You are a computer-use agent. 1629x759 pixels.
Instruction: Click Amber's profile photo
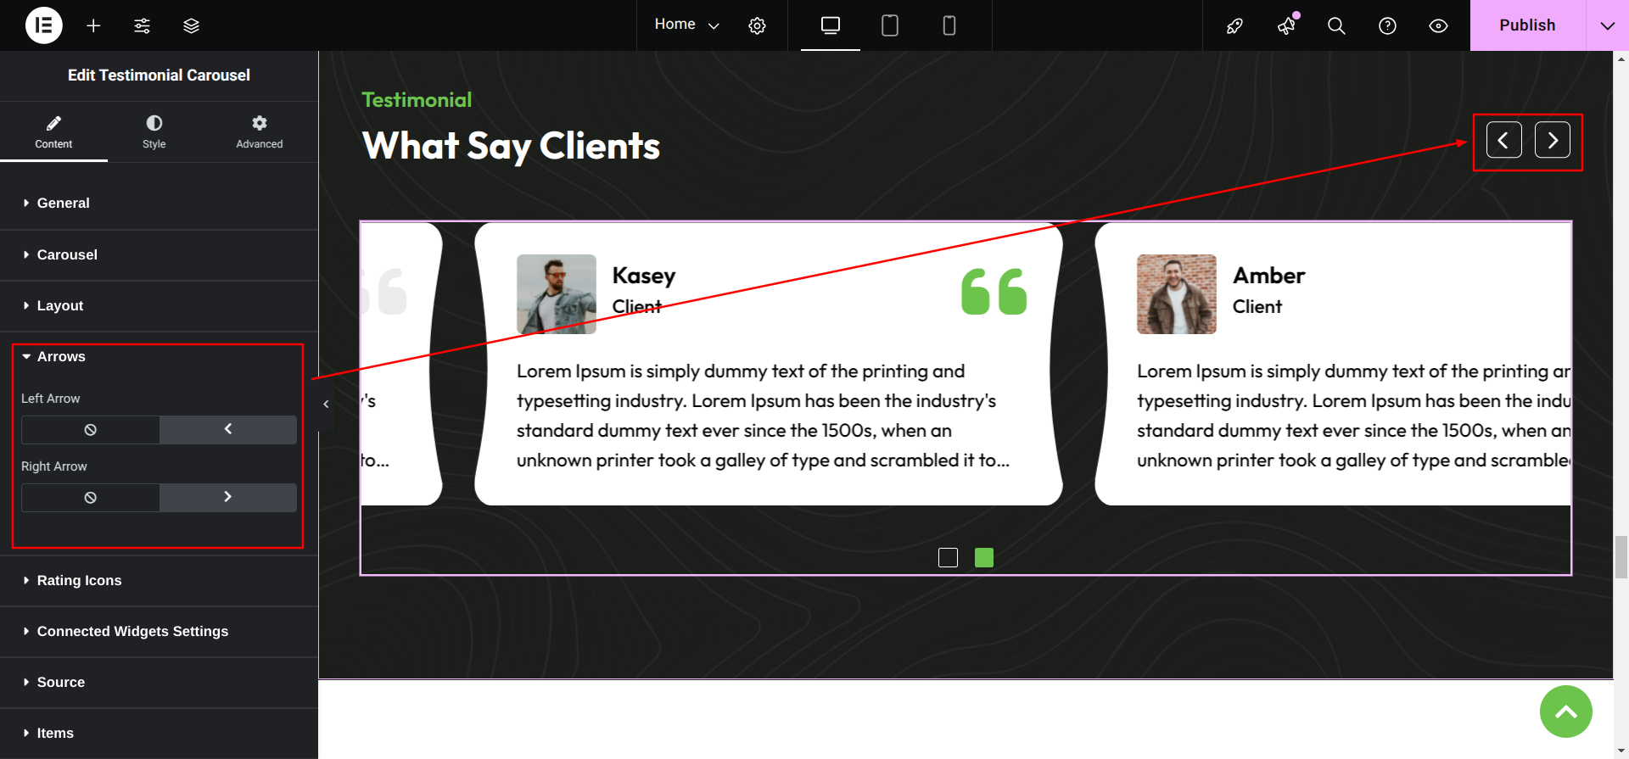[1177, 294]
